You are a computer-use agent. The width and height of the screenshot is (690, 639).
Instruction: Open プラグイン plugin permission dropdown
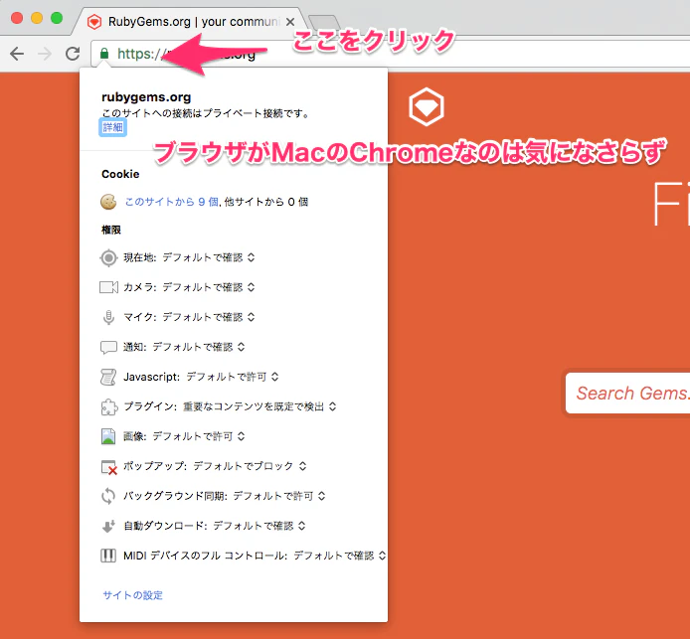[259, 406]
